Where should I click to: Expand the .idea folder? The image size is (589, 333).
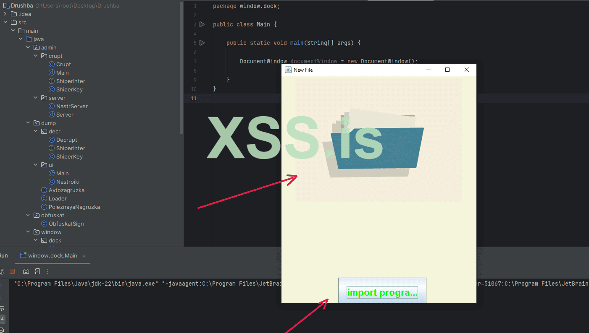pyautogui.click(x=5, y=14)
